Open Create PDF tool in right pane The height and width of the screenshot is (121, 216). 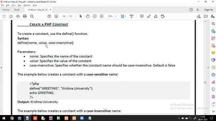(x=213, y=46)
